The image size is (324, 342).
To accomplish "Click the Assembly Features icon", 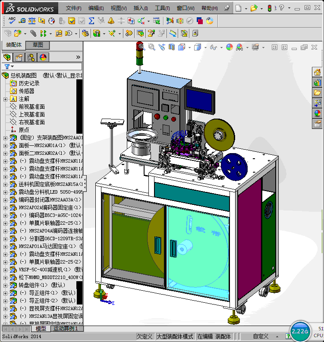I will coord(97,33).
